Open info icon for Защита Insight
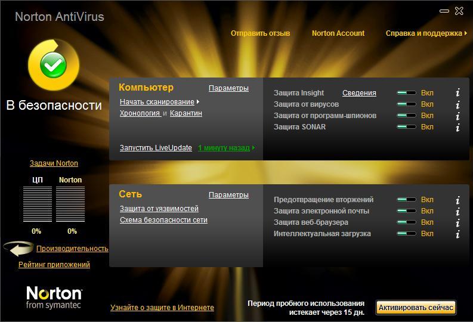The width and height of the screenshot is (473, 322). [457, 92]
